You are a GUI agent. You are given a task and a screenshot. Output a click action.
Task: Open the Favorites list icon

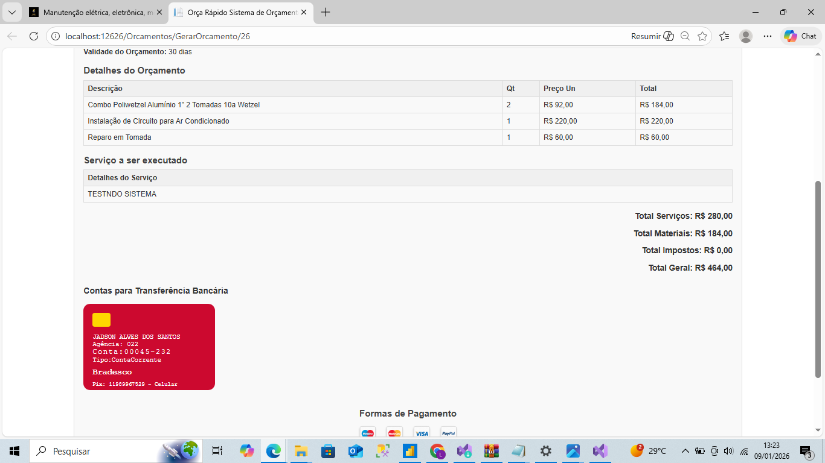pos(724,36)
